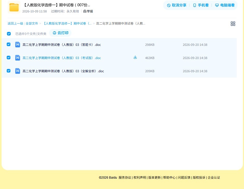Click the yellow shared folder icon
Viewport: 244px width, 189px height.
(14, 7)
